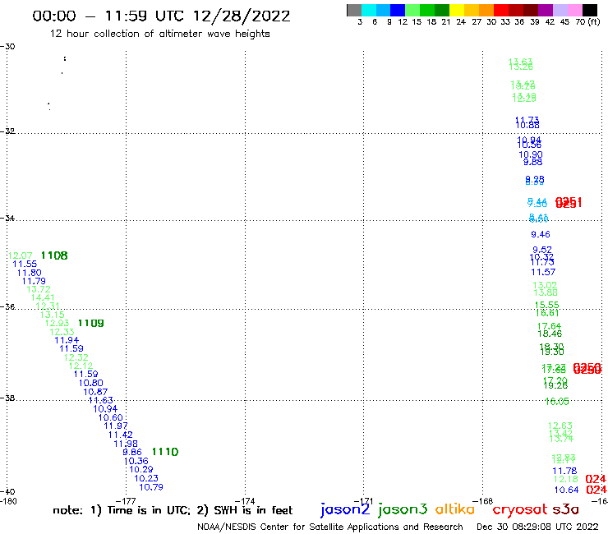Click the subtitle '12 hour collection of altimeter wave heights'

tap(159, 34)
